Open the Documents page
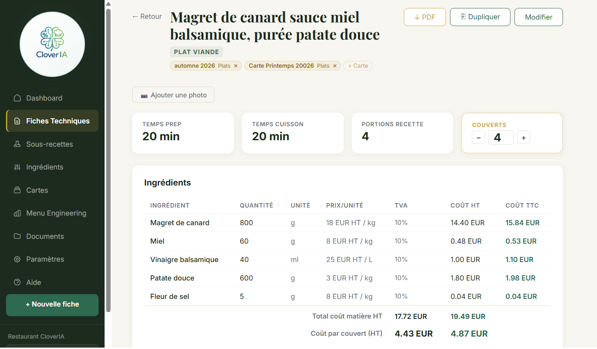Image resolution: width=597 pixels, height=349 pixels. click(52, 236)
